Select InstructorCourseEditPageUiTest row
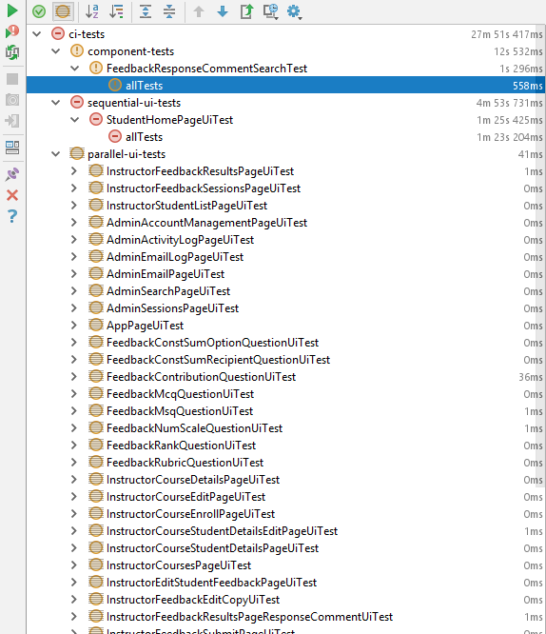Image resolution: width=546 pixels, height=634 pixels. pyautogui.click(x=285, y=497)
